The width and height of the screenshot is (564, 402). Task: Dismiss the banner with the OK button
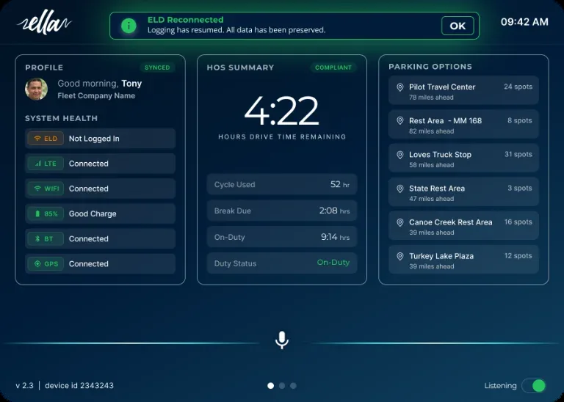coord(458,26)
